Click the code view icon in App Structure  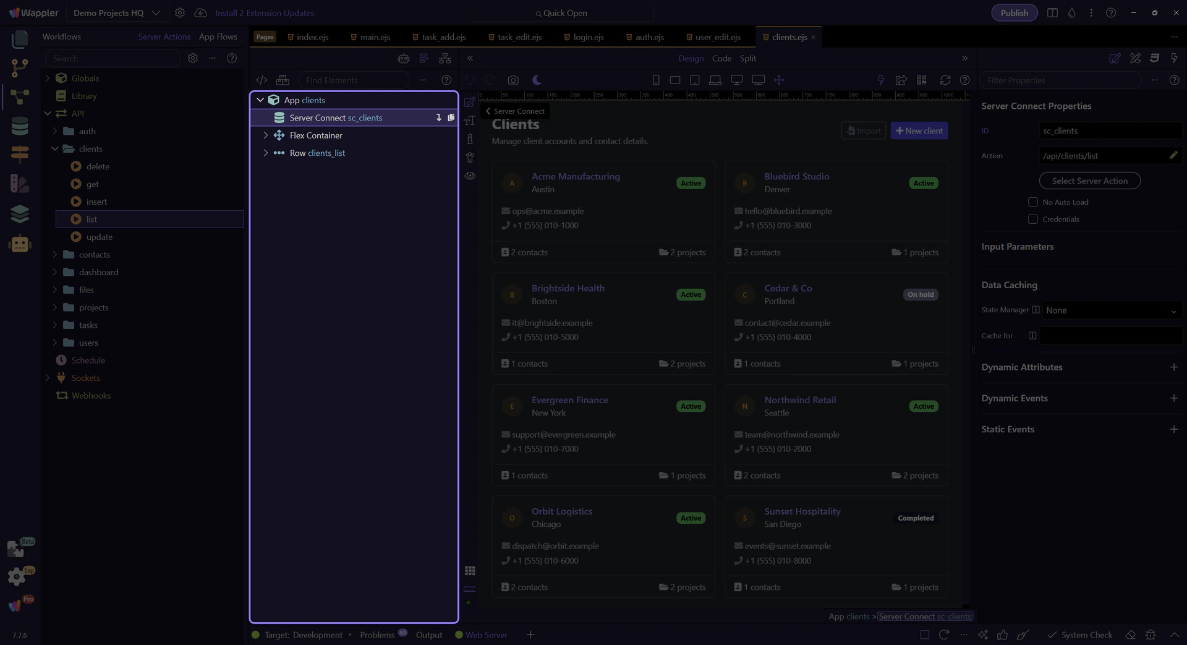pos(262,80)
